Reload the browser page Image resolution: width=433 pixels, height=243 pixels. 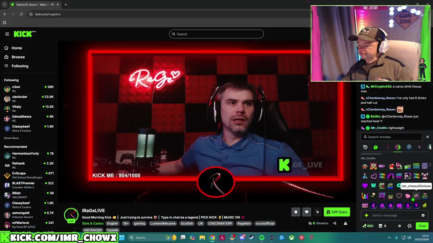tap(21, 14)
